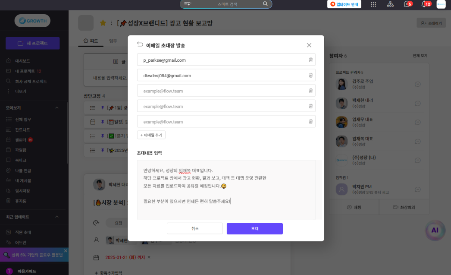Open the AI assistant floating button
451x275 pixels.
pyautogui.click(x=435, y=230)
